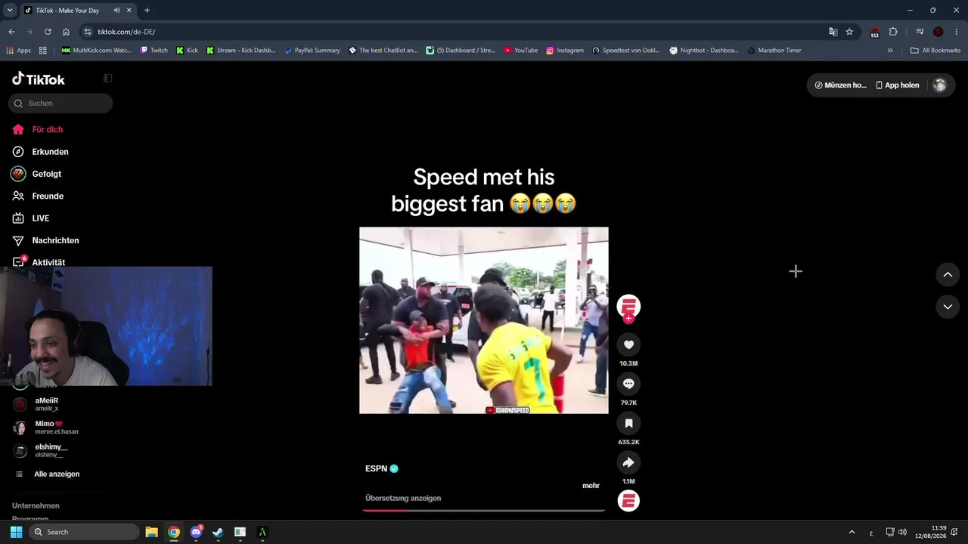The width and height of the screenshot is (968, 544).
Task: Open the Apps shortcut in bookmarks bar
Action: 18,51
